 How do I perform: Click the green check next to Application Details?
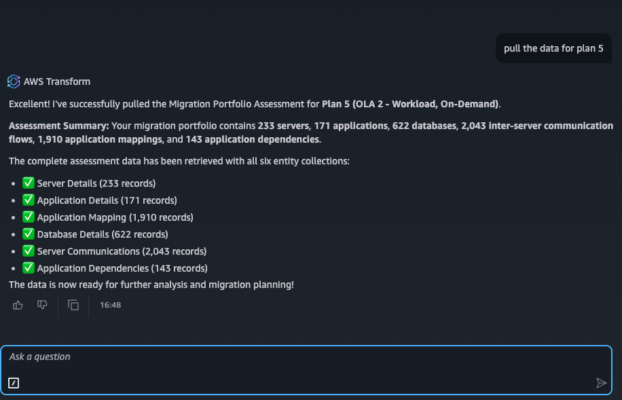pyautogui.click(x=28, y=200)
